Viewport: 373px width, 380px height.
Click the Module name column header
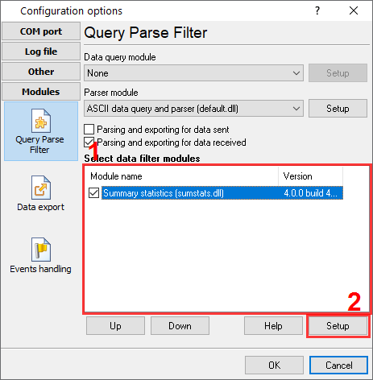click(182, 176)
